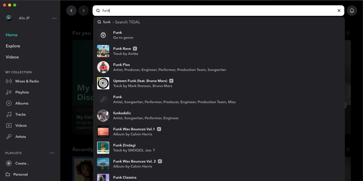The width and height of the screenshot is (363, 181).
Task: Open Artists in My Collection
Action: tap(21, 137)
